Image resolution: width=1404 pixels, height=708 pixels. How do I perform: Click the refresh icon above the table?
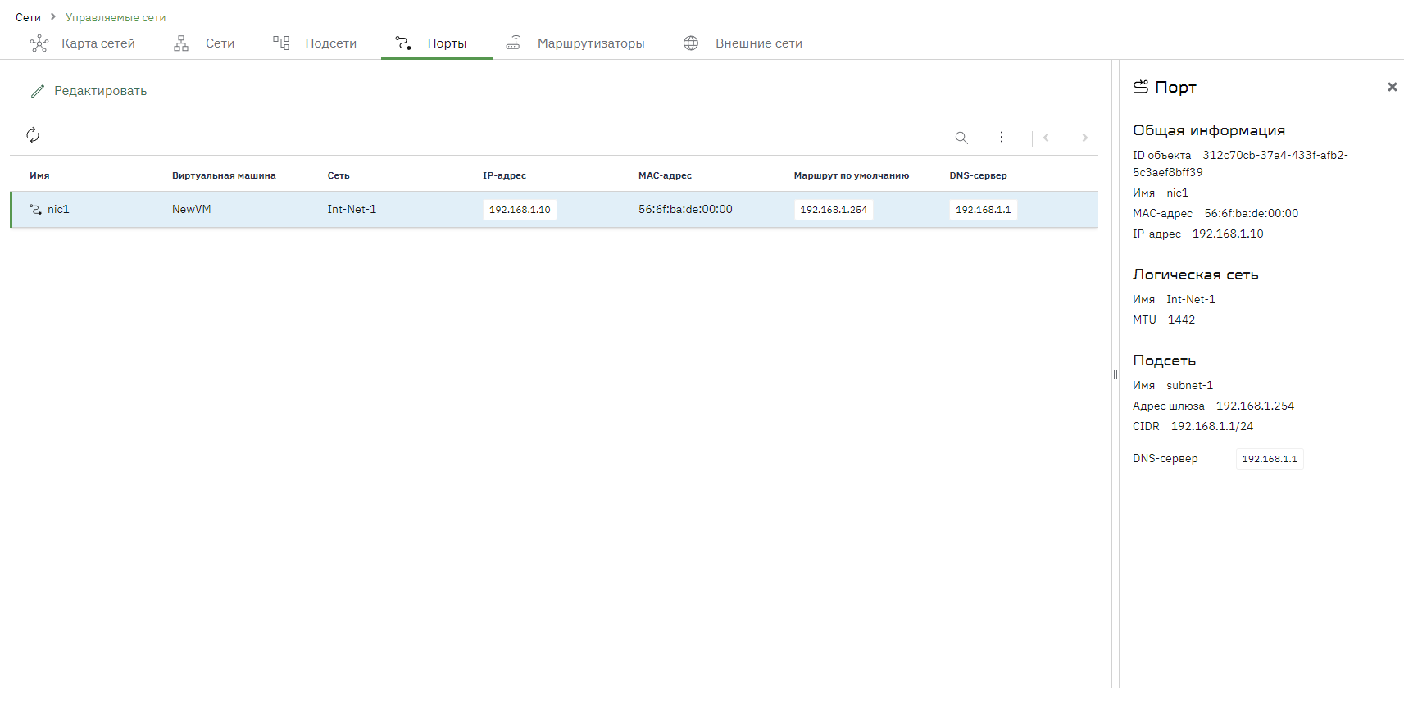[x=33, y=135]
